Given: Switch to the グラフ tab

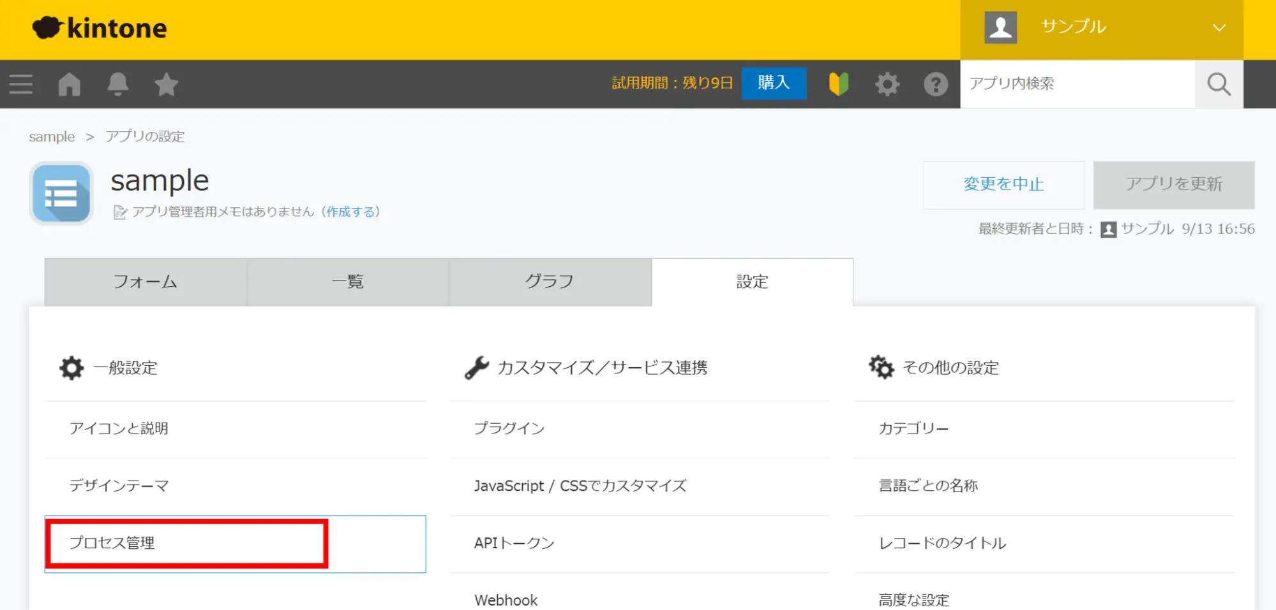Looking at the screenshot, I should point(550,282).
